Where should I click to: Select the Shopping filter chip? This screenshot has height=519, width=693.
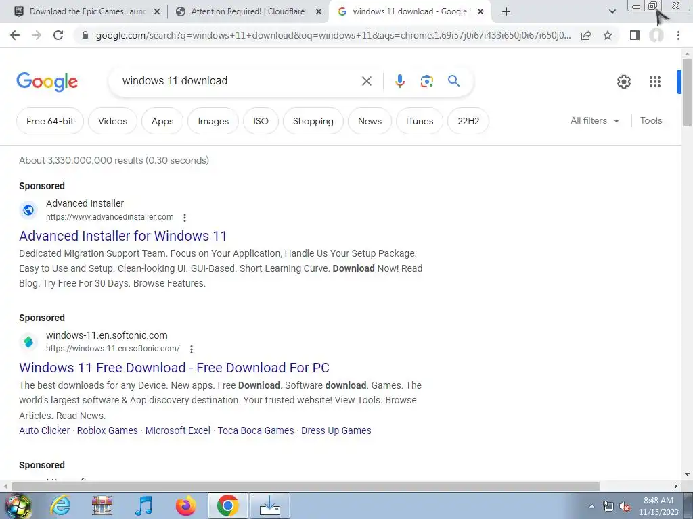pyautogui.click(x=313, y=121)
